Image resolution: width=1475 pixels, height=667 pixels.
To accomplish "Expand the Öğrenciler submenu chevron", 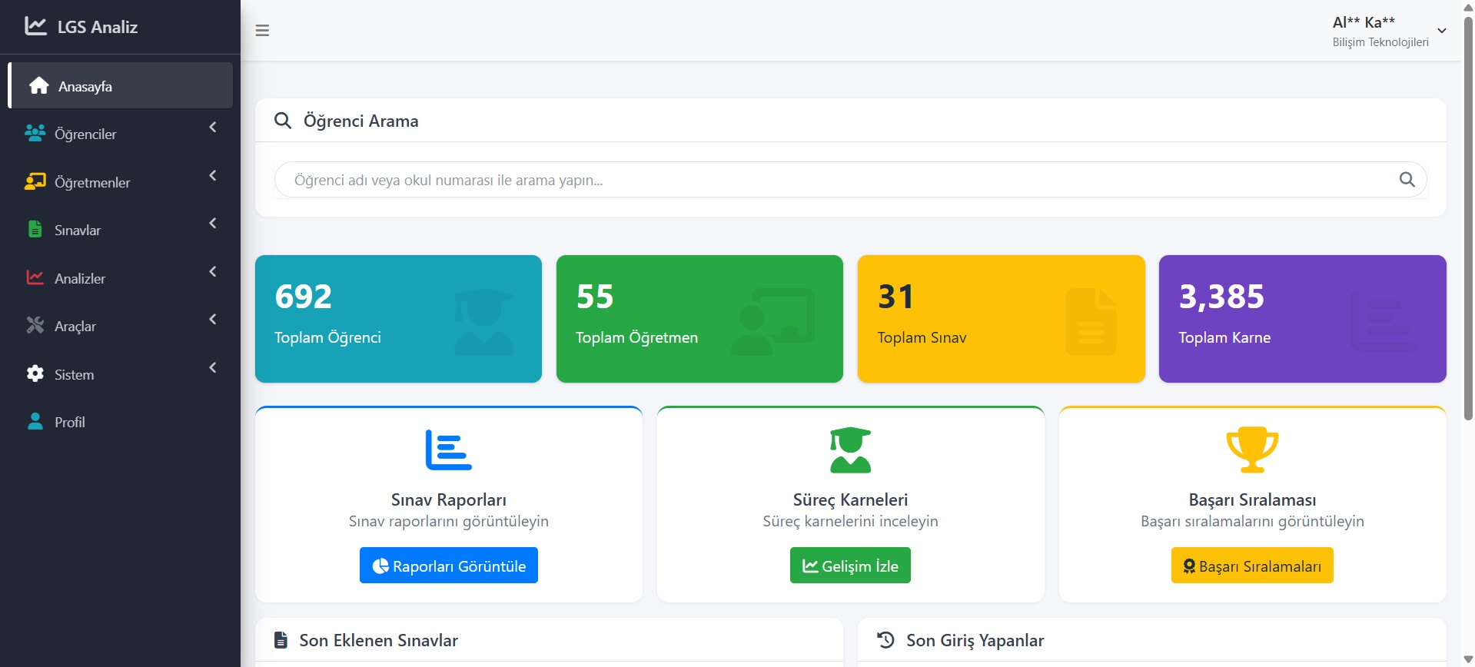I will pyautogui.click(x=213, y=128).
